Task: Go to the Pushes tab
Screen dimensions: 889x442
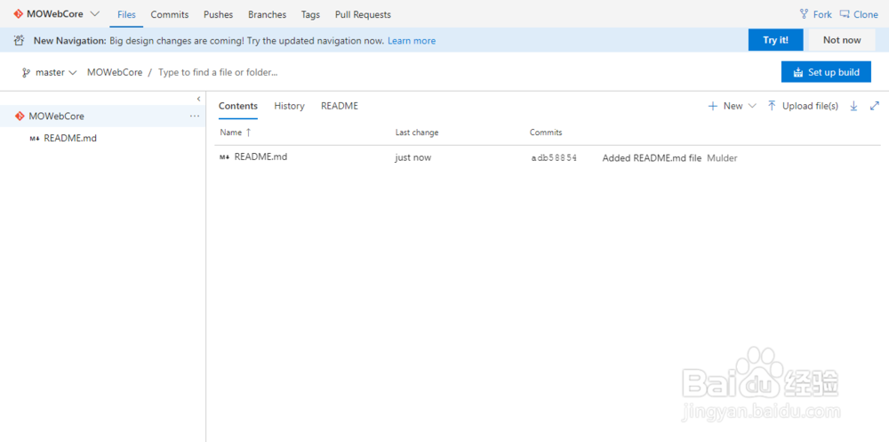Action: 219,15
